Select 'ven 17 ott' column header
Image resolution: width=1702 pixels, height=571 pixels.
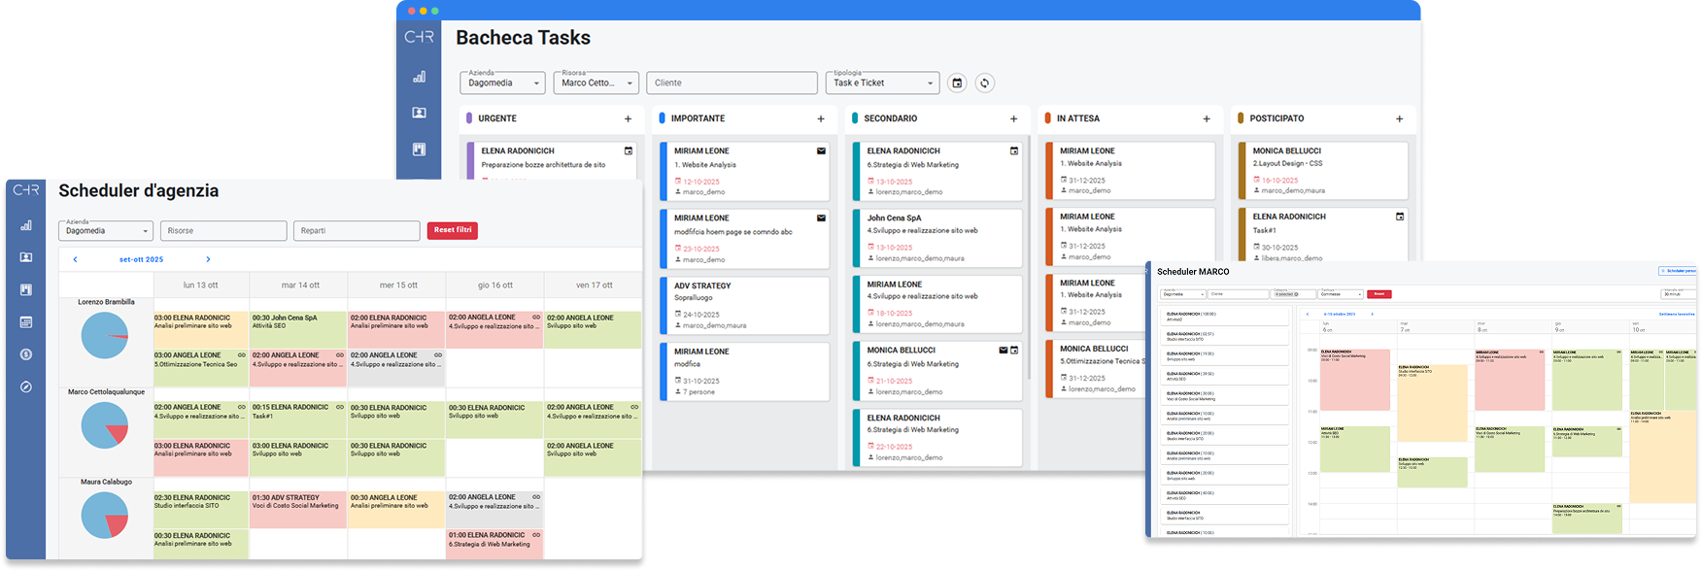594,285
